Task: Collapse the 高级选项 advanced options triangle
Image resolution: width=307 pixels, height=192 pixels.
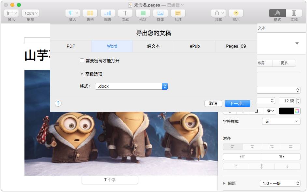Action: (x=82, y=74)
